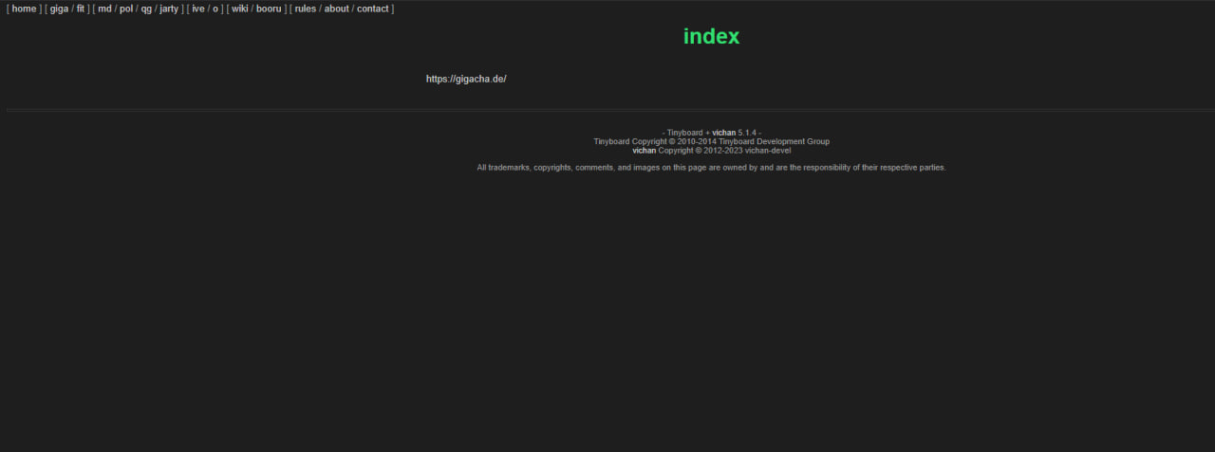1215x452 pixels.
Task: Open the wiki page
Action: 239,9
